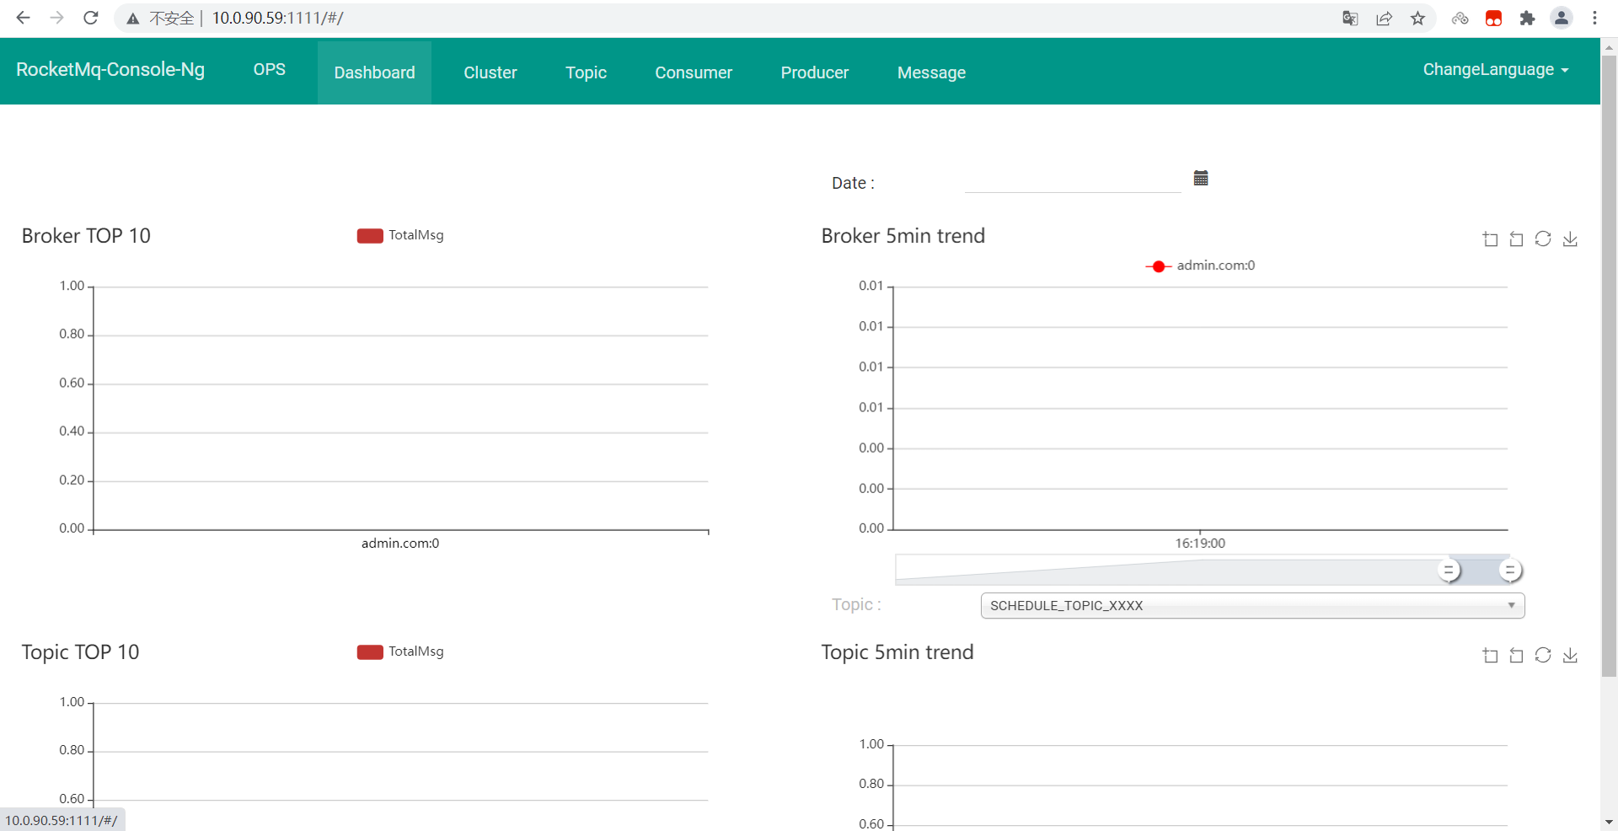The image size is (1618, 831).
Task: Go back in browser history
Action: (24, 18)
